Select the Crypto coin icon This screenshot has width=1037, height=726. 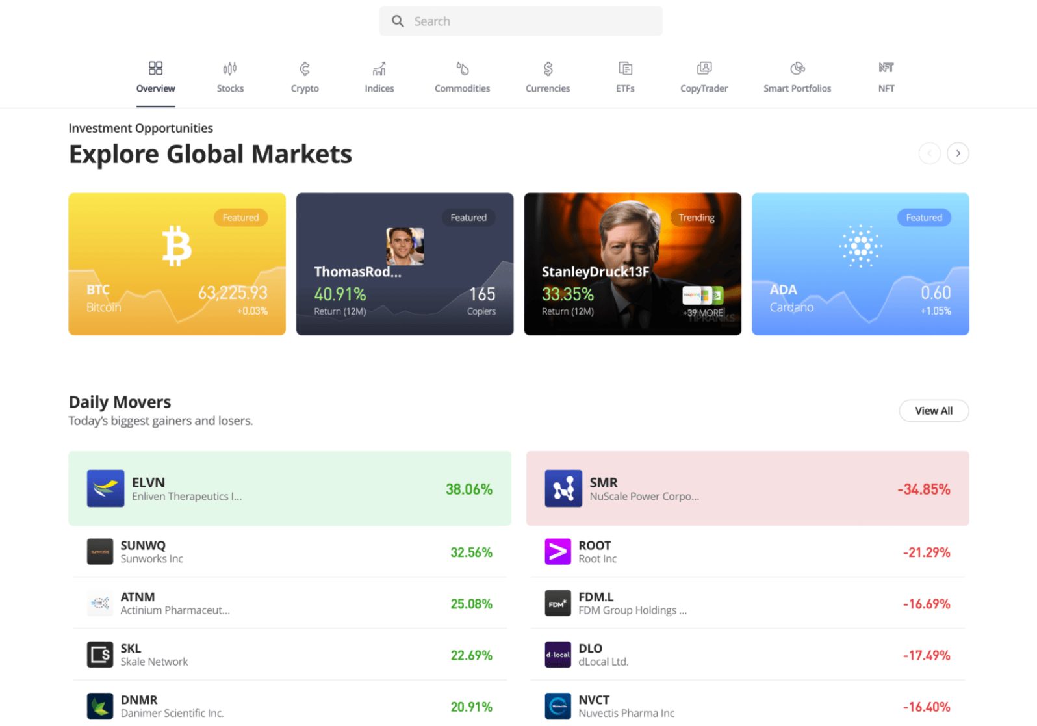click(x=305, y=69)
